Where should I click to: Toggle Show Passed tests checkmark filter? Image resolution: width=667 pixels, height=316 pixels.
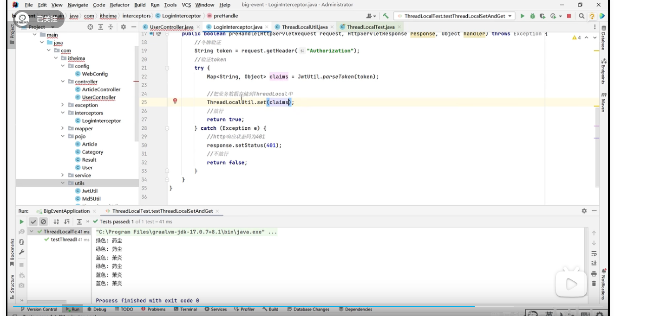(x=33, y=222)
